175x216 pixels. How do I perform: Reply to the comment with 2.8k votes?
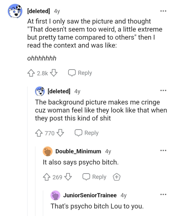(80, 73)
